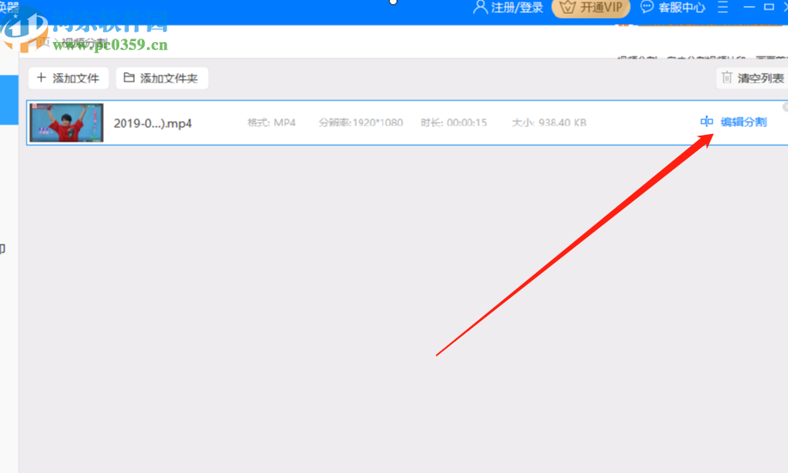The width and height of the screenshot is (788, 473).
Task: Click the plus icon in Add File
Action: coord(41,77)
